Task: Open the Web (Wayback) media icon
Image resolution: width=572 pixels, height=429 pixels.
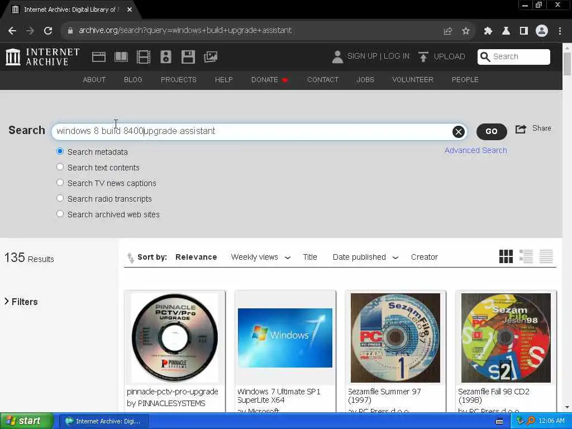Action: 98,57
